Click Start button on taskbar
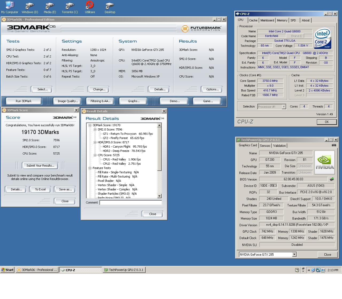 coord(7,270)
